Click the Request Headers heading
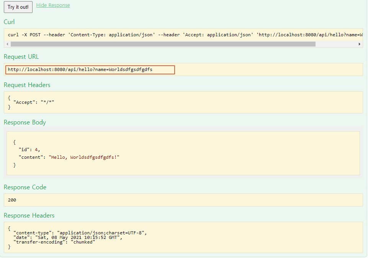368x258 pixels. [x=27, y=85]
